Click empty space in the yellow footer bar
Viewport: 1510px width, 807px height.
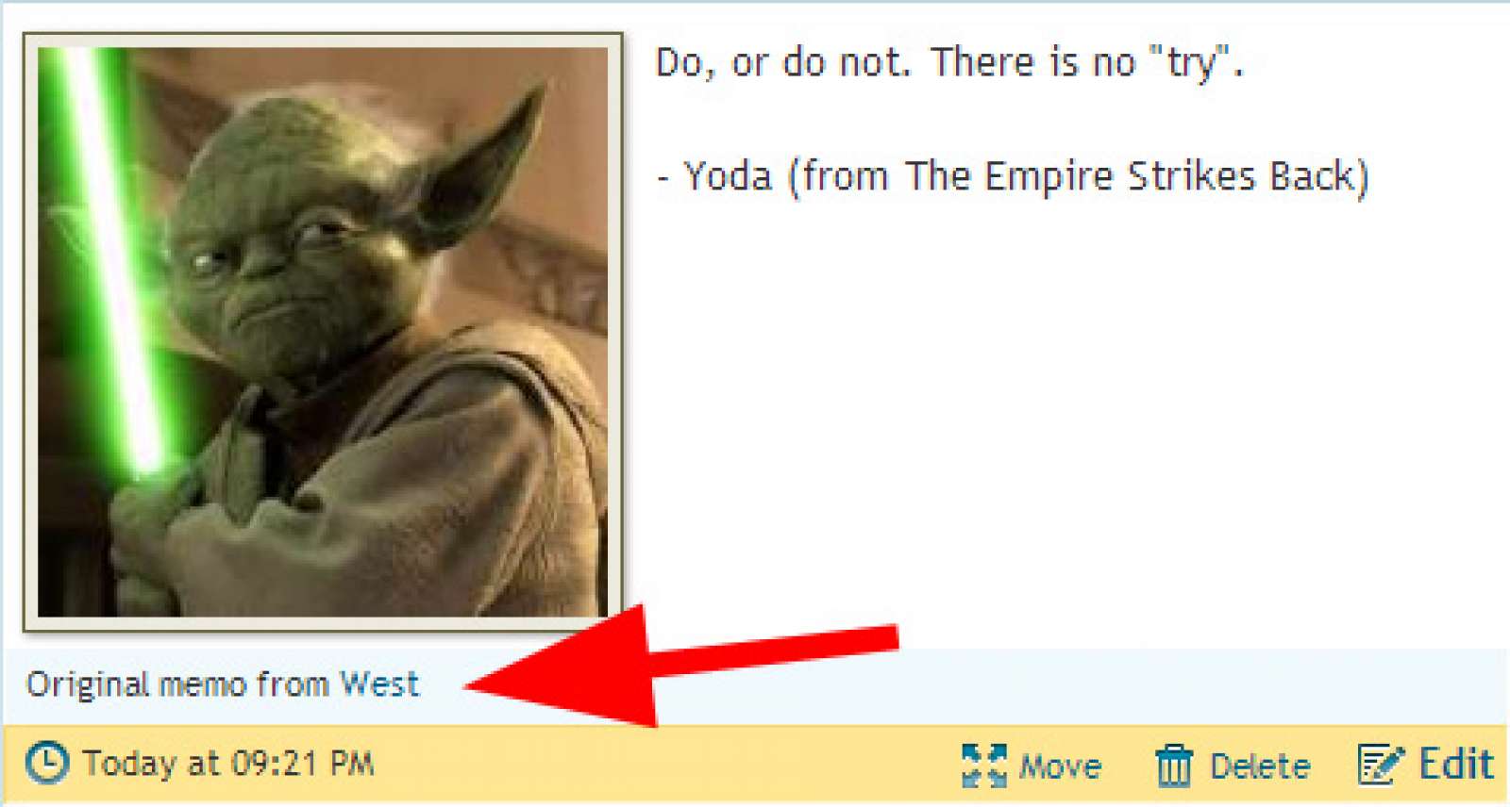[x=661, y=765]
